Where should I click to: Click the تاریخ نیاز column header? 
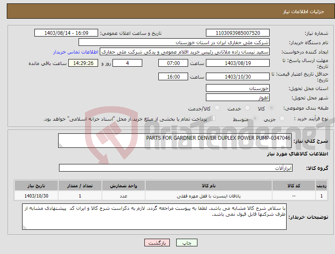pyautogui.click(x=36, y=186)
